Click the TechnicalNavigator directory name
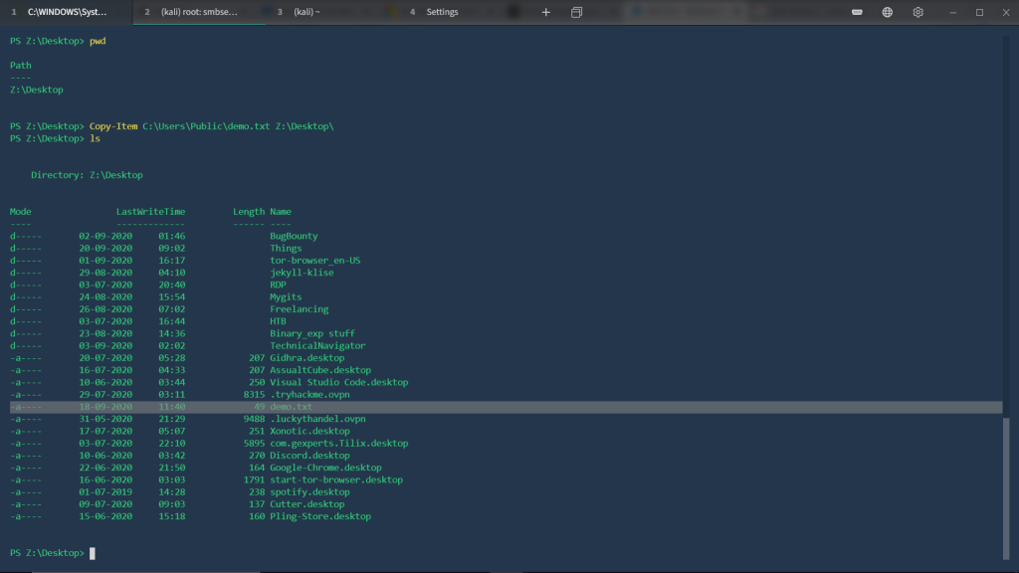Viewport: 1019px width, 573px height. pyautogui.click(x=317, y=345)
